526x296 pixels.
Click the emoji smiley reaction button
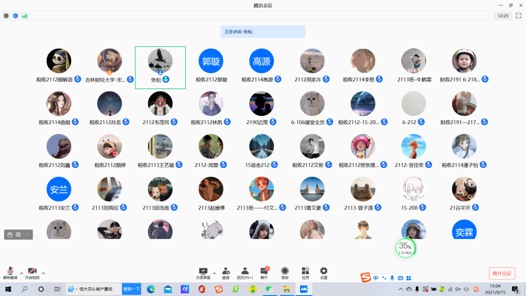pyautogui.click(x=10, y=235)
